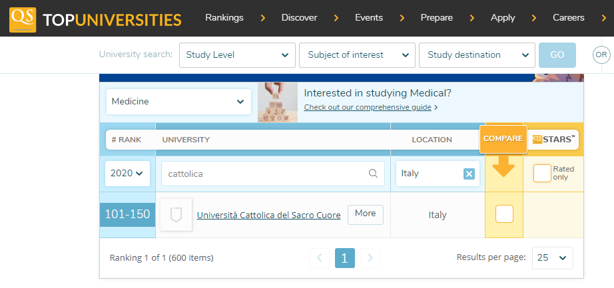This screenshot has width=614, height=288.
Task: Open the Study destination dropdown
Action: pos(476,55)
